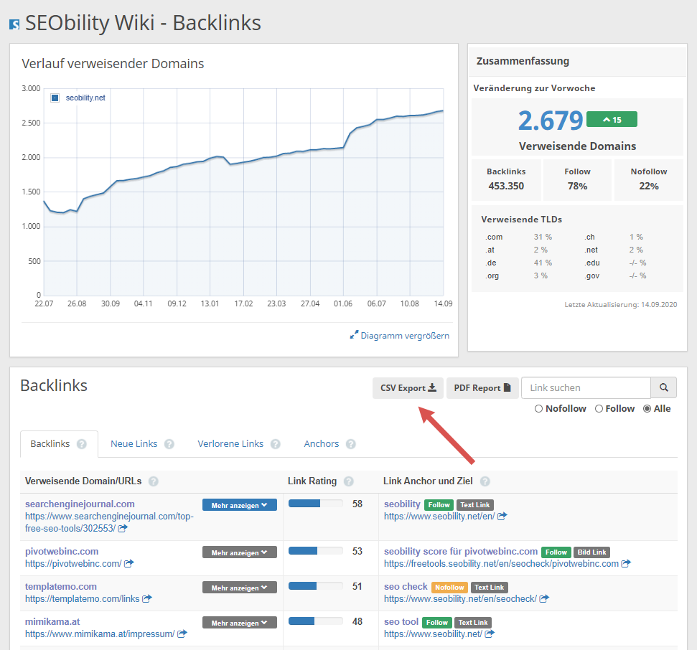Click the Link Anchor und Ziel column header
Viewport: 697px width, 650px height.
428,481
